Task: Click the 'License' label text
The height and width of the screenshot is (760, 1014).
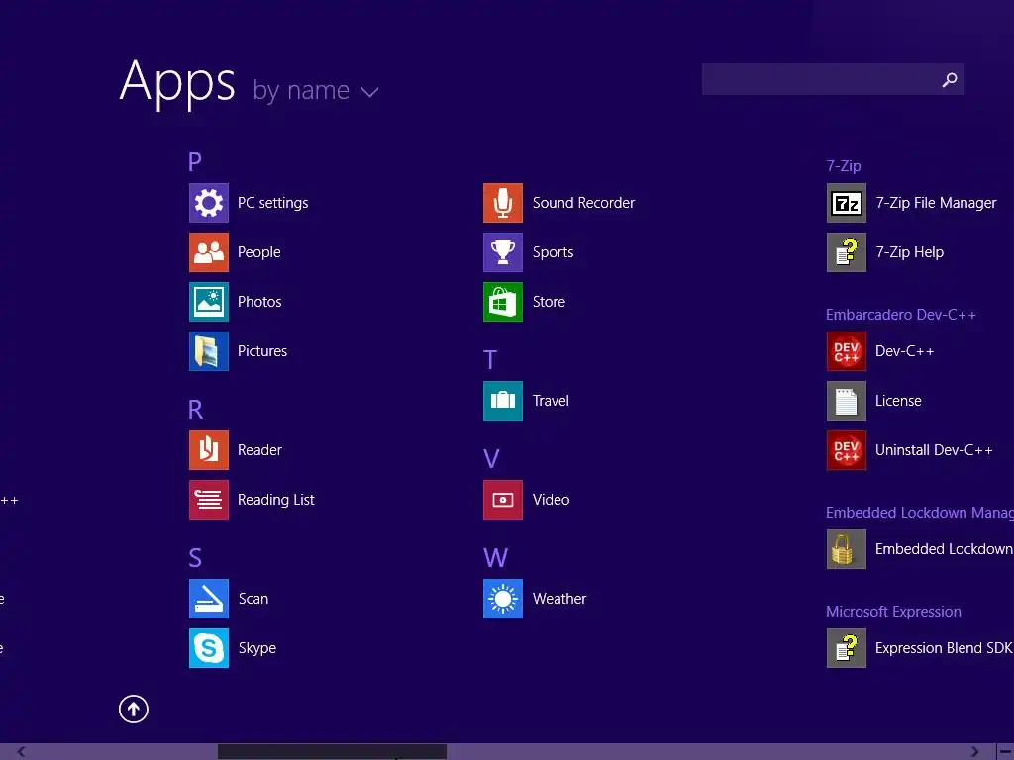Action: [x=898, y=401]
